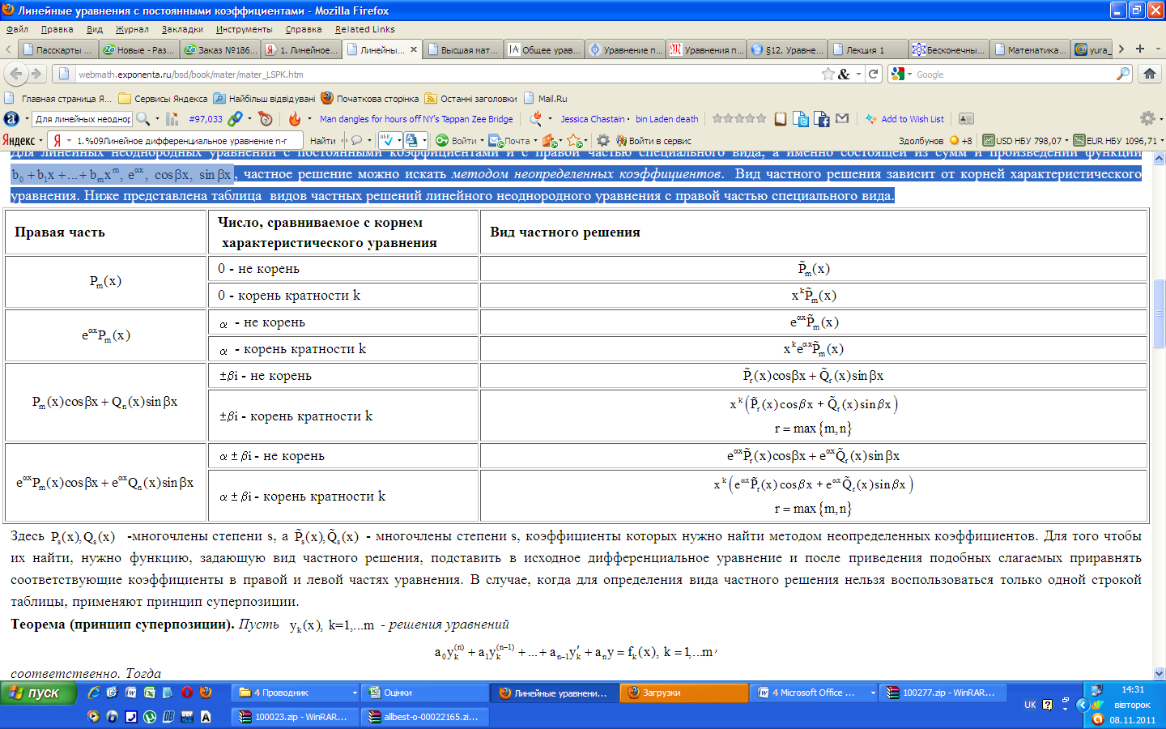Open the weather widget showing +8
1166x729 pixels.
pos(960,140)
